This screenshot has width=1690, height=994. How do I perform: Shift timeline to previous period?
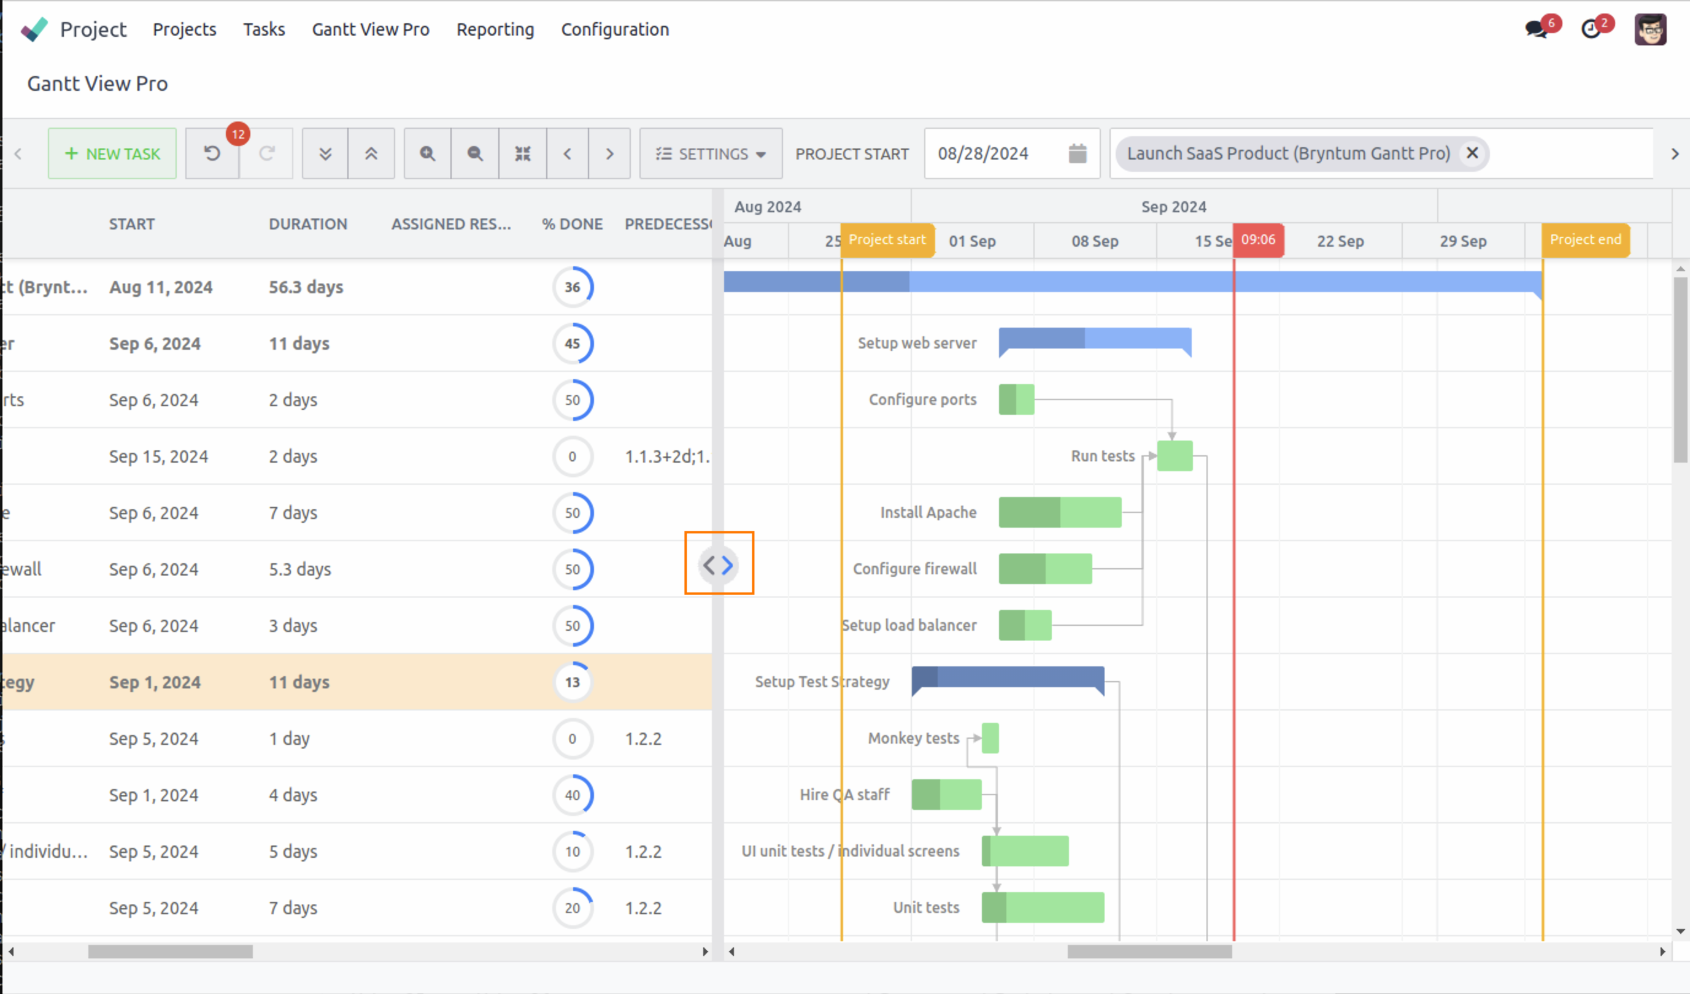[568, 153]
